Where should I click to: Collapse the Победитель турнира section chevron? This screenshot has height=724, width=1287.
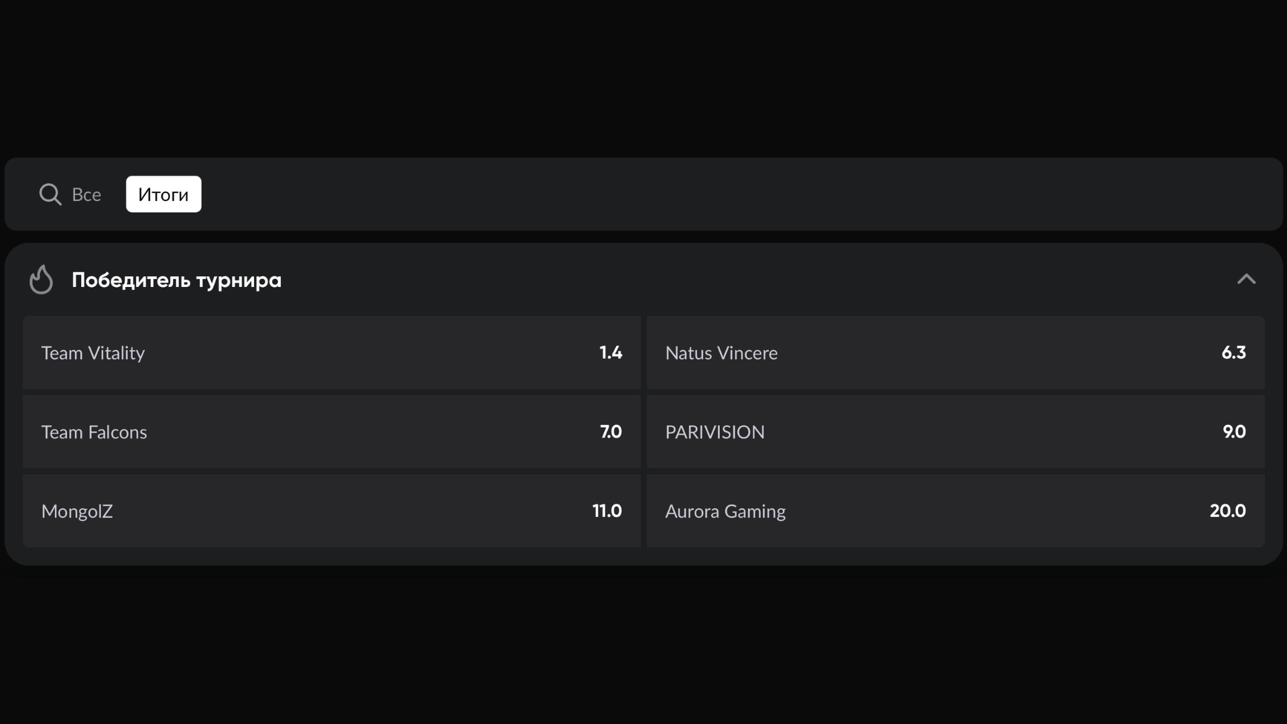tap(1246, 280)
